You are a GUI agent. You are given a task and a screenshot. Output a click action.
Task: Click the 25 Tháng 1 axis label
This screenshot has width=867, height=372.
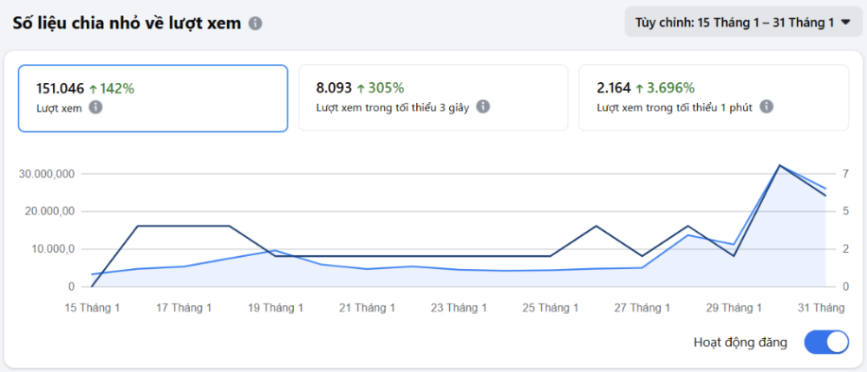(x=551, y=307)
